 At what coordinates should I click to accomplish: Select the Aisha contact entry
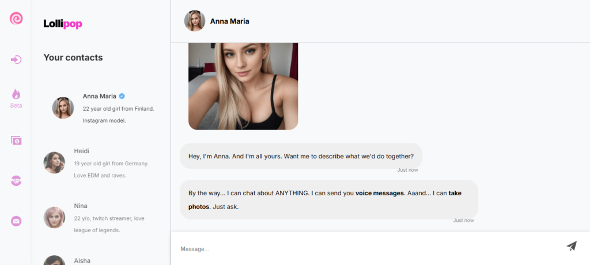(100, 260)
